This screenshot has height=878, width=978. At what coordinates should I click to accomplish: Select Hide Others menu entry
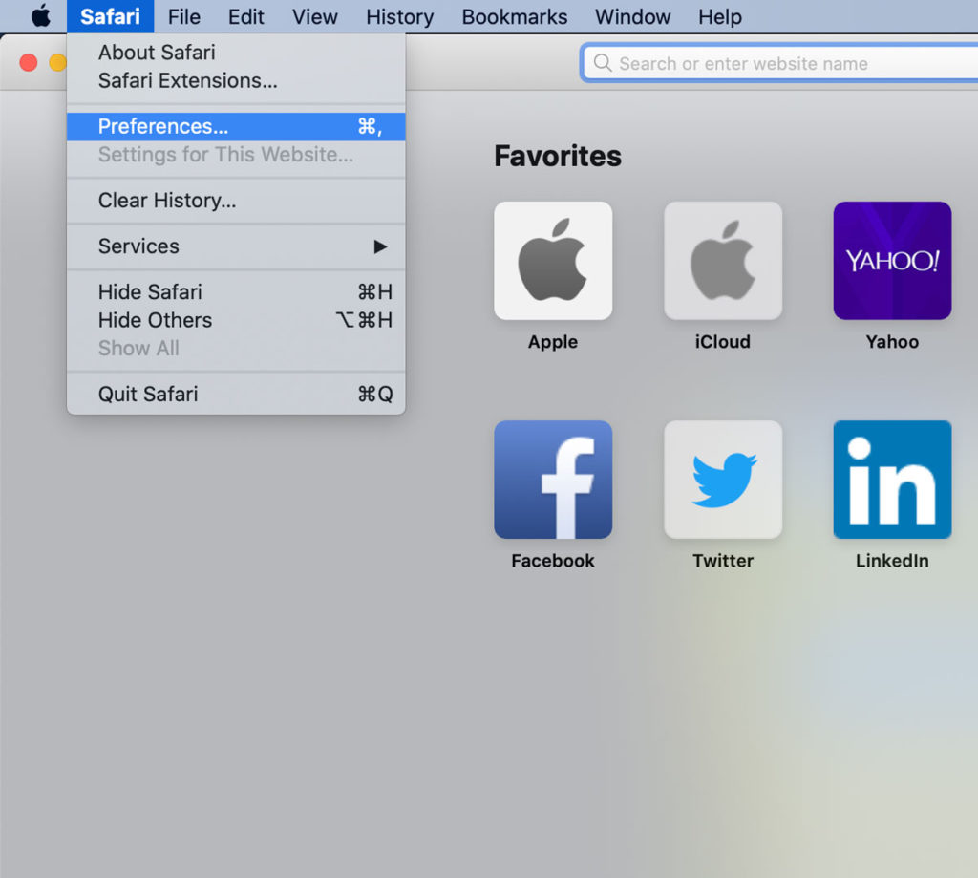point(236,320)
